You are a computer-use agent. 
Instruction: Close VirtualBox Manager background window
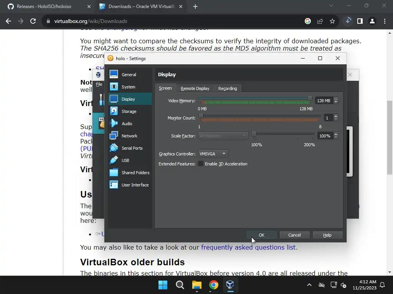(x=350, y=75)
